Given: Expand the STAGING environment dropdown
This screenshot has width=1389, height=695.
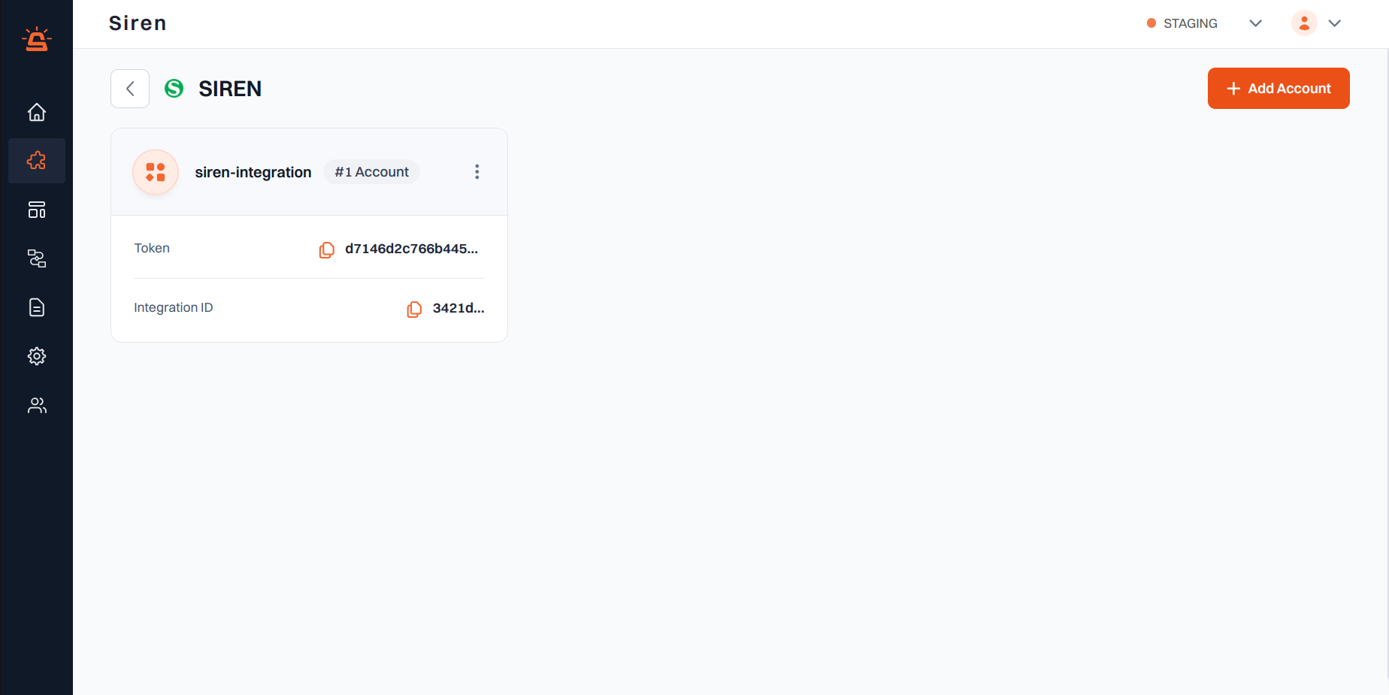Looking at the screenshot, I should point(1255,23).
